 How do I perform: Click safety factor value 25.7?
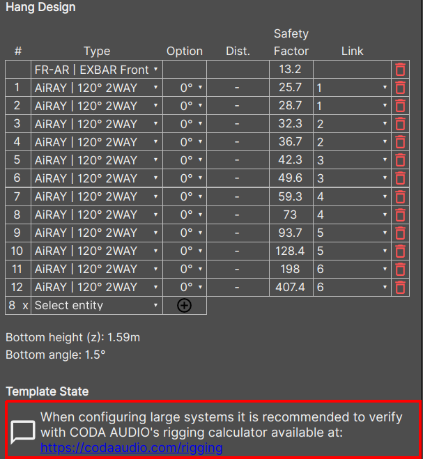click(x=290, y=88)
